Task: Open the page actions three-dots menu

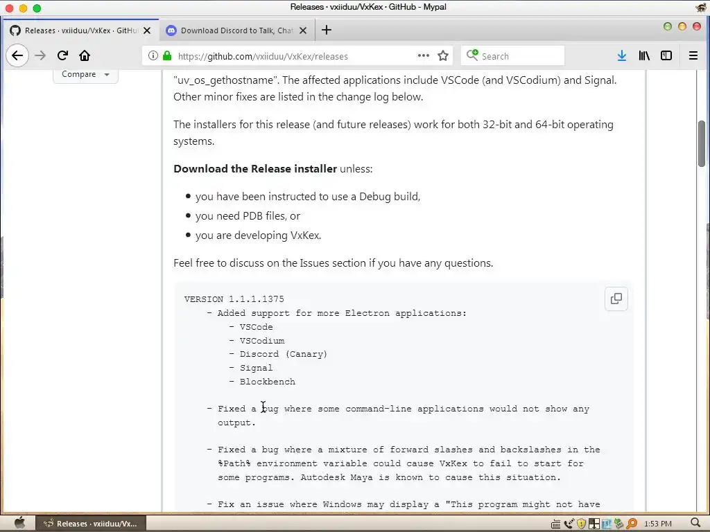Action: tap(424, 55)
